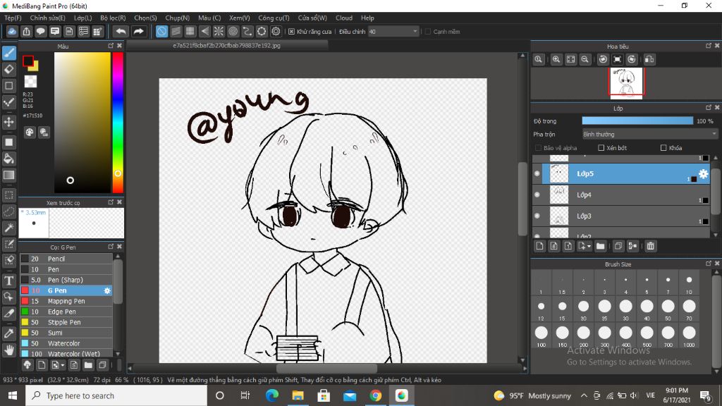Hide the Lớp4 layer
722x406 pixels.
tap(537, 195)
